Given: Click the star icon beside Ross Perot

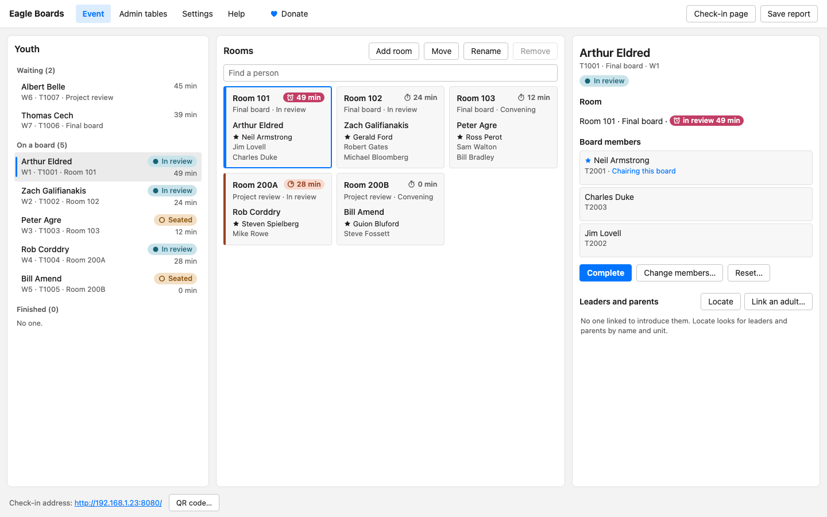Looking at the screenshot, I should click(459, 137).
